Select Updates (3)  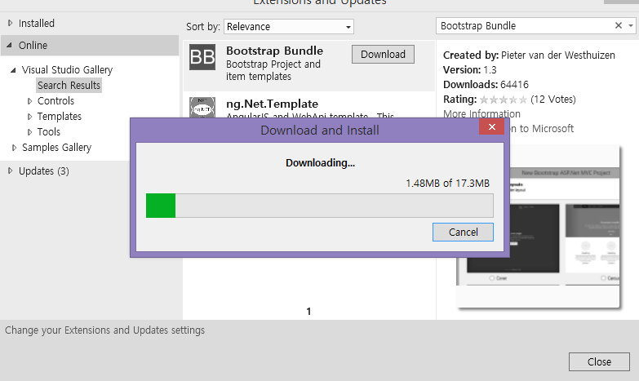[x=44, y=171]
